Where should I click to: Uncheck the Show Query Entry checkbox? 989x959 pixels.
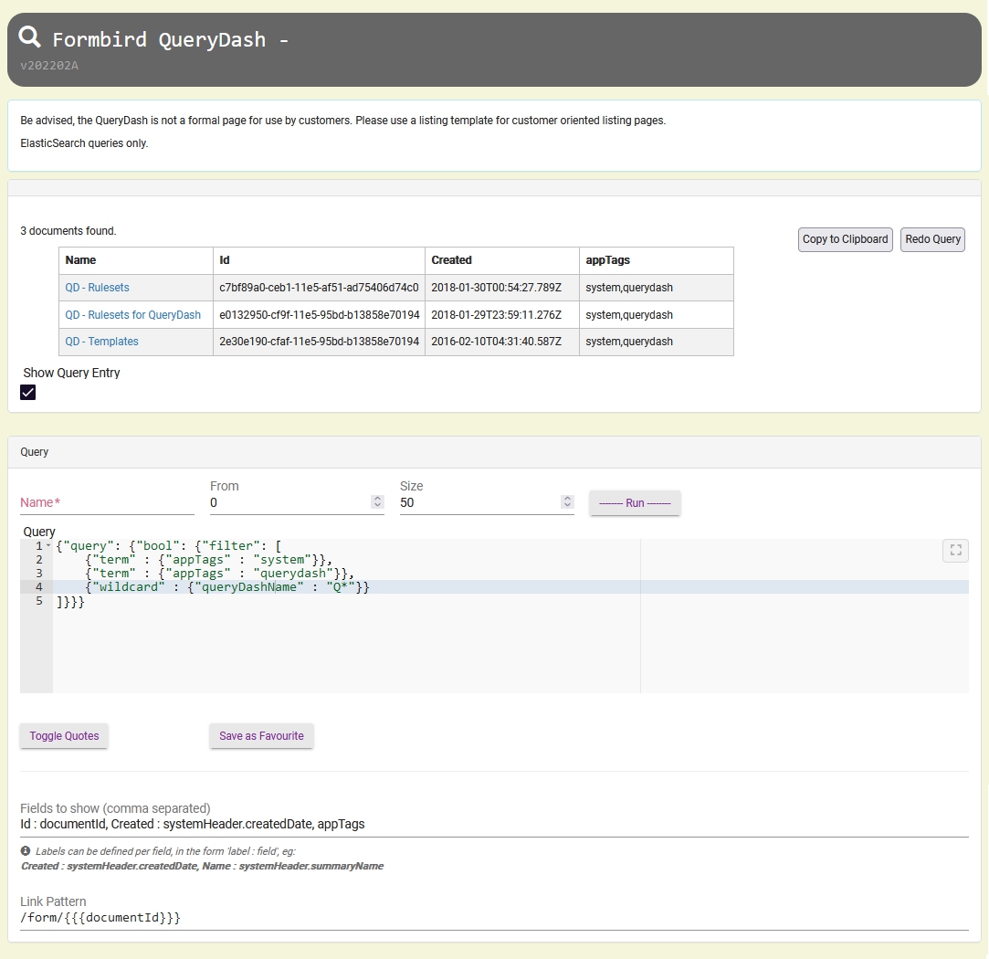coord(27,392)
